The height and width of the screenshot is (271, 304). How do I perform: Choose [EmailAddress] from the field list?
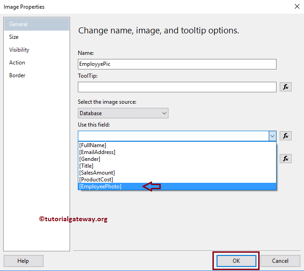[x=177, y=152]
